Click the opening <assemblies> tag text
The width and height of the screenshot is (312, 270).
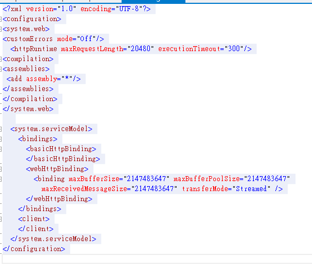(26, 69)
